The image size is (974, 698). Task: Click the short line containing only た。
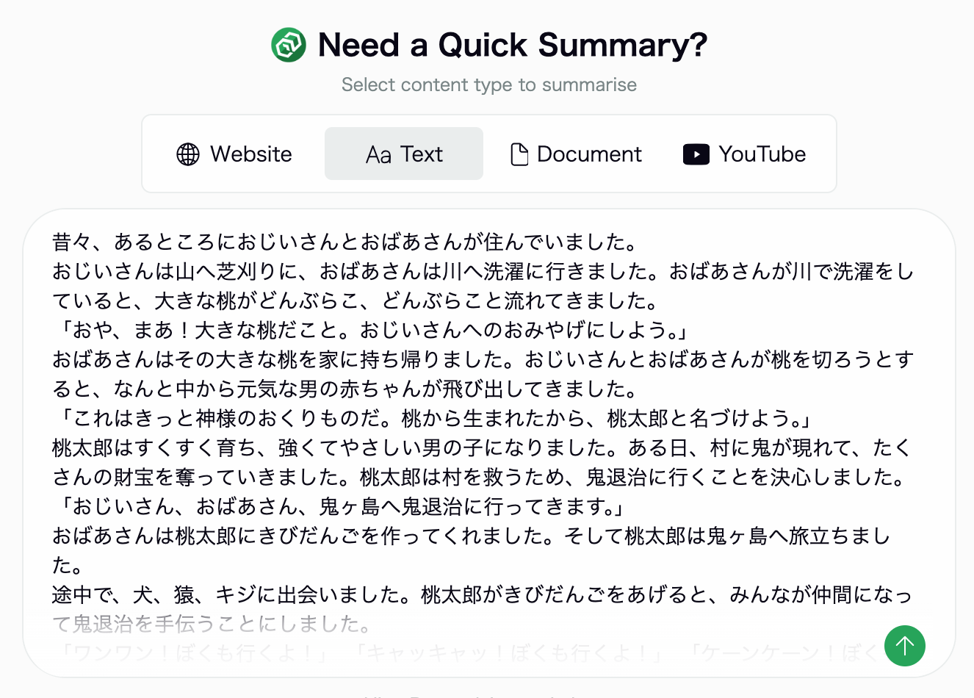pos(68,565)
